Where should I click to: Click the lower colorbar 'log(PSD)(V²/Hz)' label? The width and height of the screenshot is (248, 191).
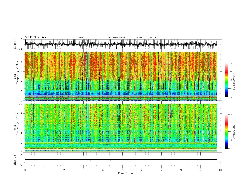point(234,133)
